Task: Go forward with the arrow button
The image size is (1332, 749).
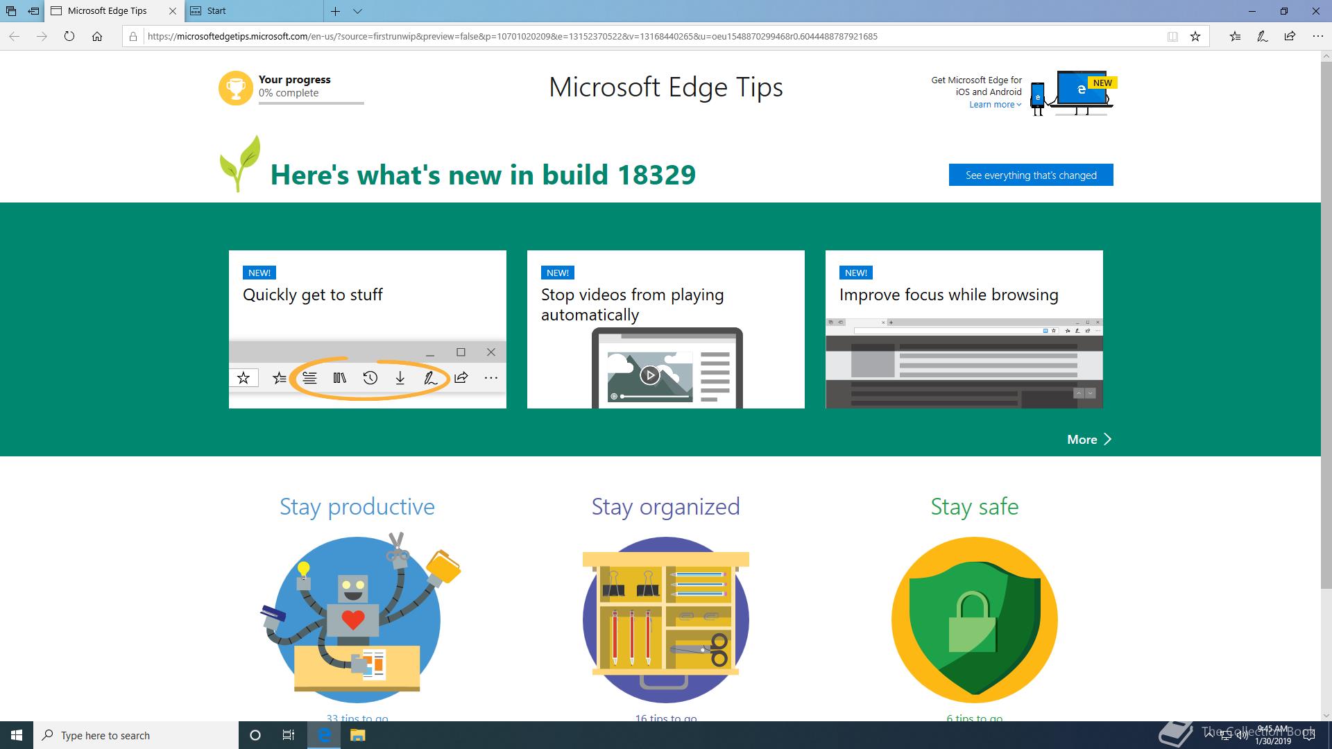Action: point(42,37)
